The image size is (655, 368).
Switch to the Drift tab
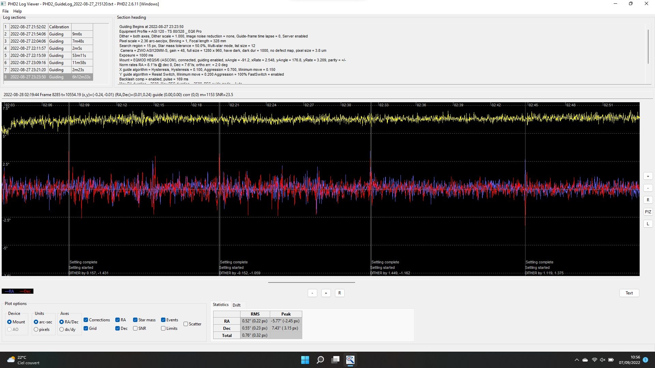(236, 305)
